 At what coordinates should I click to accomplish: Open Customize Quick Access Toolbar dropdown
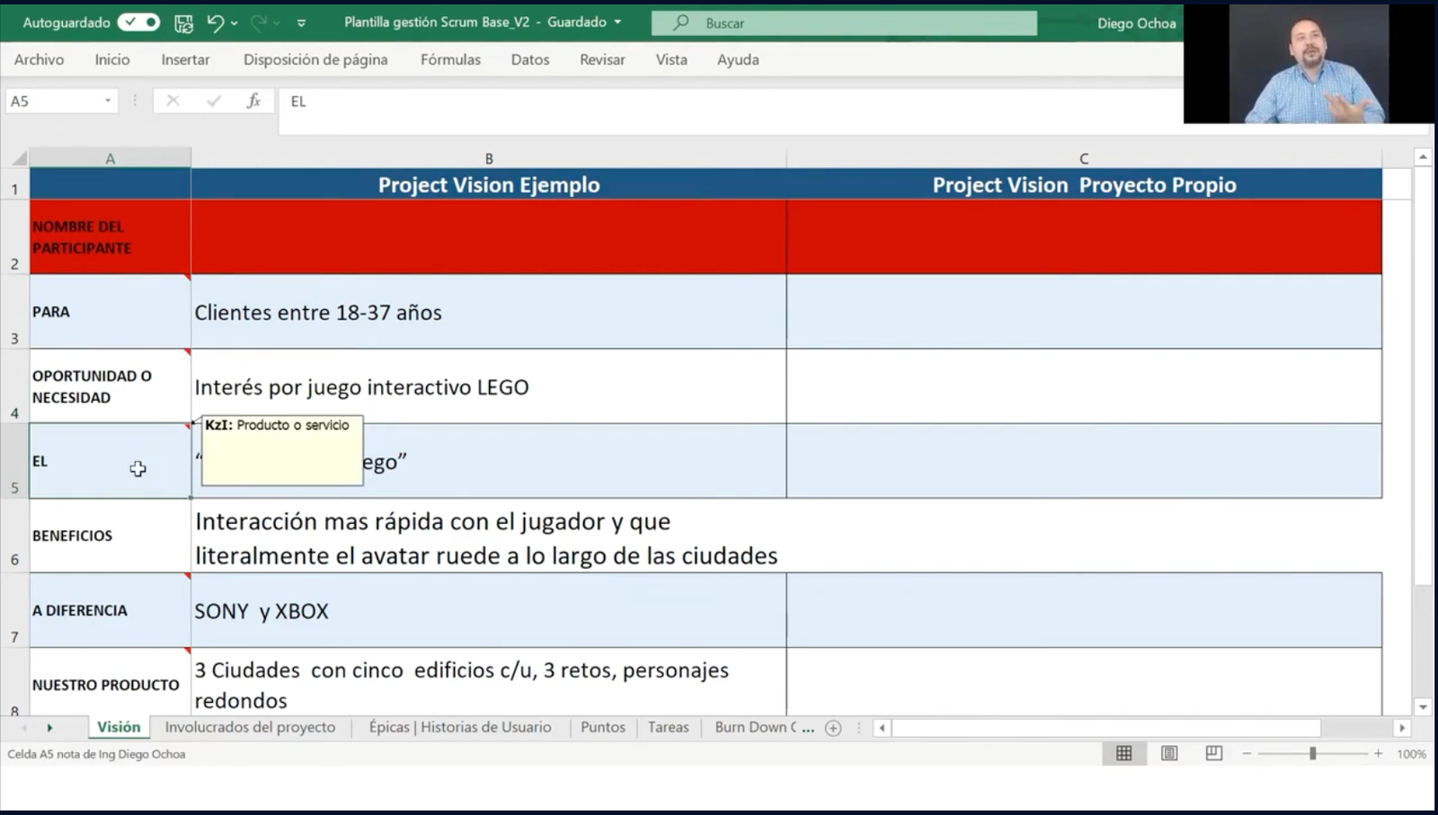tap(301, 23)
